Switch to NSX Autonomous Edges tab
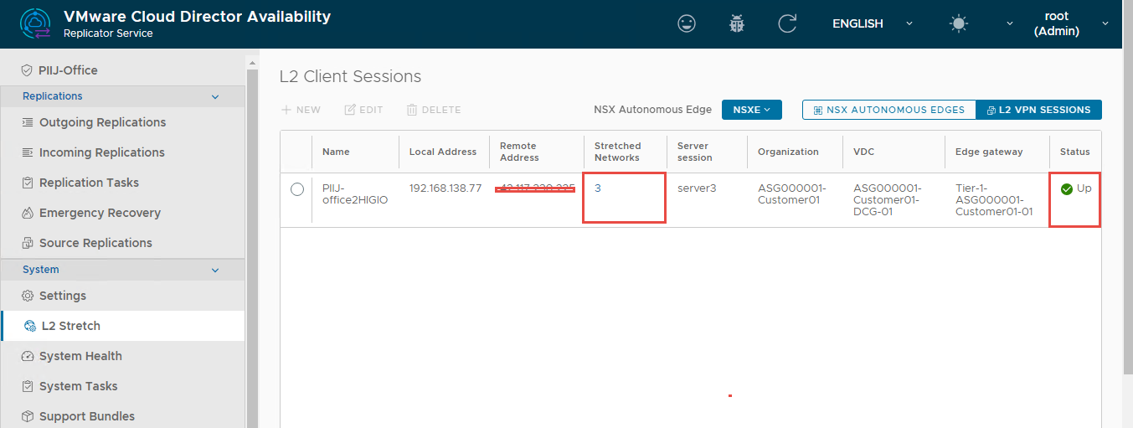The image size is (1133, 428). (x=888, y=110)
